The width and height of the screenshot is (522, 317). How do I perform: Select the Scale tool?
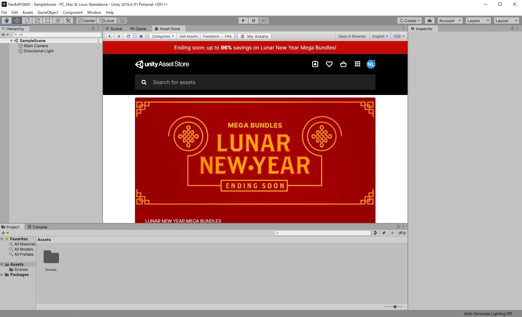38,21
